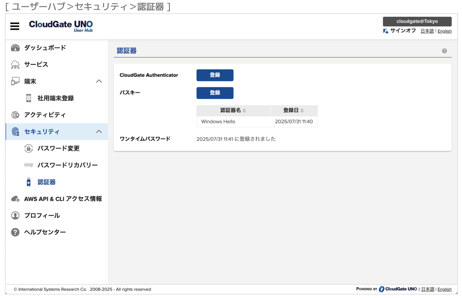Click the パスワード変更 lock icon
462x298 pixels.
29,148
